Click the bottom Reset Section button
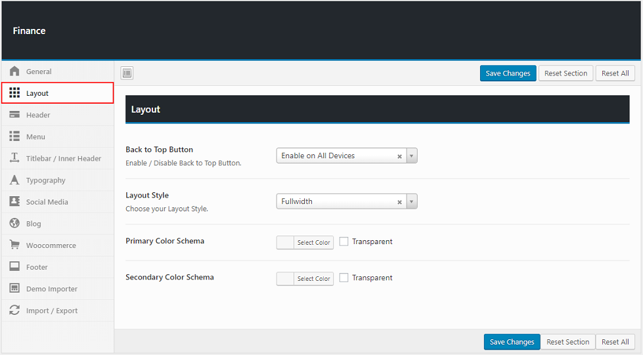Screen dimensions: 643x355 (x=567, y=342)
